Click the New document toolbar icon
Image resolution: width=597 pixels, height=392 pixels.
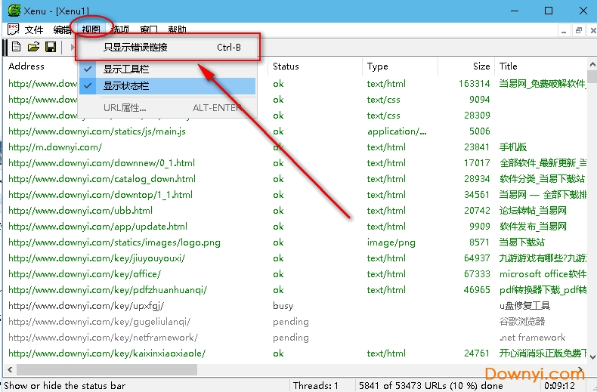pyautogui.click(x=17, y=48)
